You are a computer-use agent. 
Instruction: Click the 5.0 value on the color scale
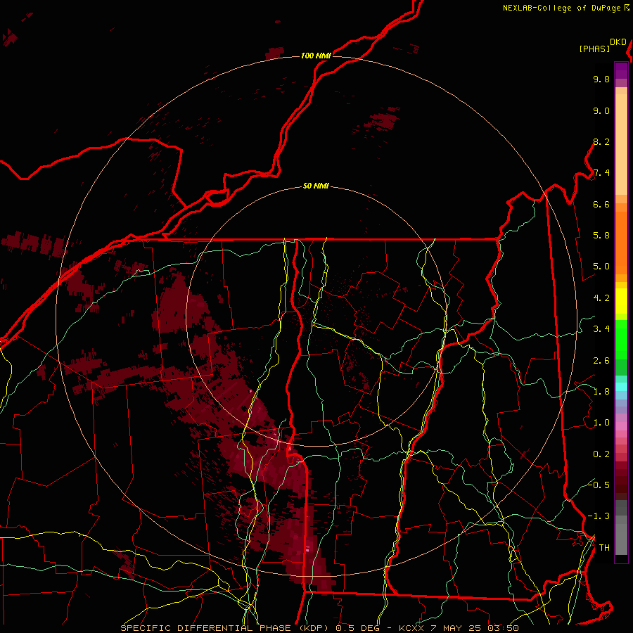[x=601, y=267]
